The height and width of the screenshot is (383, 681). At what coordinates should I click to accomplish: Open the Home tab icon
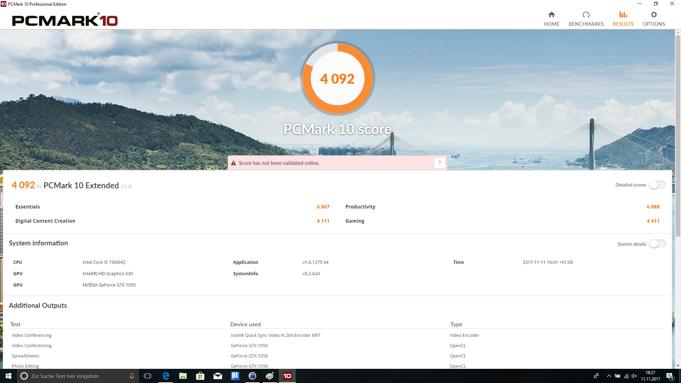point(551,15)
